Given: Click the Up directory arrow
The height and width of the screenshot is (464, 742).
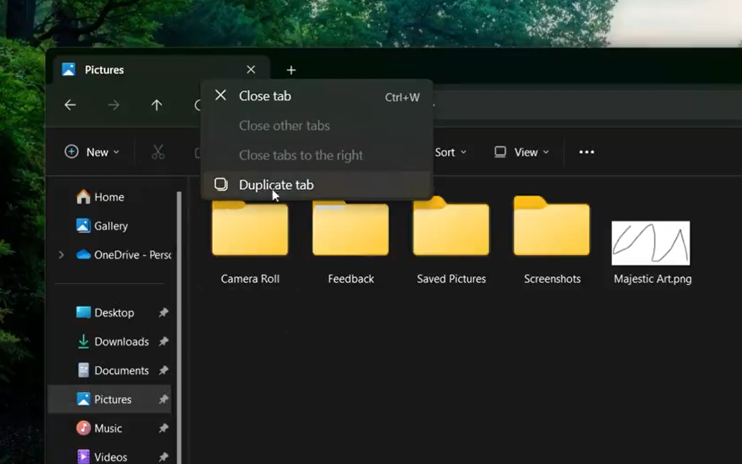Looking at the screenshot, I should click(157, 105).
